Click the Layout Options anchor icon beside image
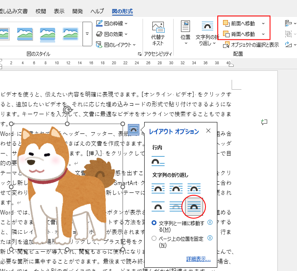The height and width of the screenshot is (271, 297). [134, 129]
